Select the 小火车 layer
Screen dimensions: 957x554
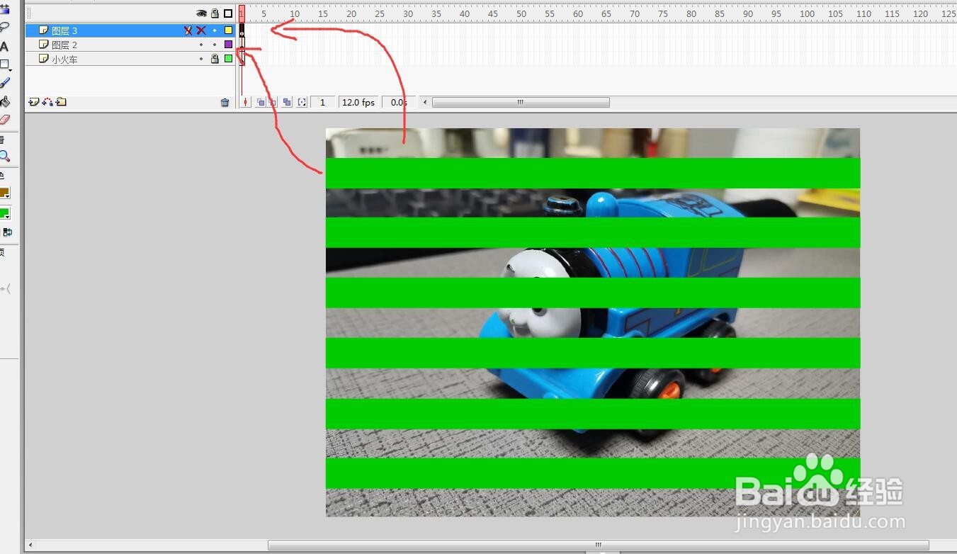click(130, 59)
